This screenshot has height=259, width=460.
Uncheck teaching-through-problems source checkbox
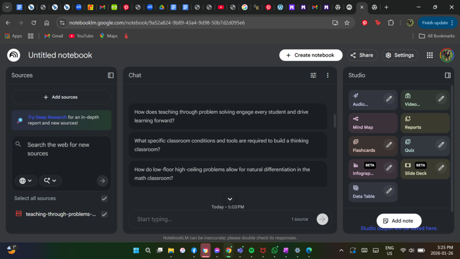coord(104,214)
